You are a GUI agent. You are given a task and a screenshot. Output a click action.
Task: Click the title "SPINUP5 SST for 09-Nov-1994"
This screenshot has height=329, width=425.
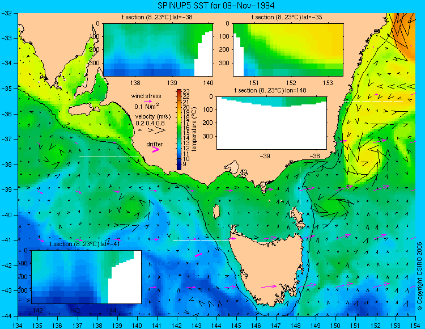click(216, 5)
